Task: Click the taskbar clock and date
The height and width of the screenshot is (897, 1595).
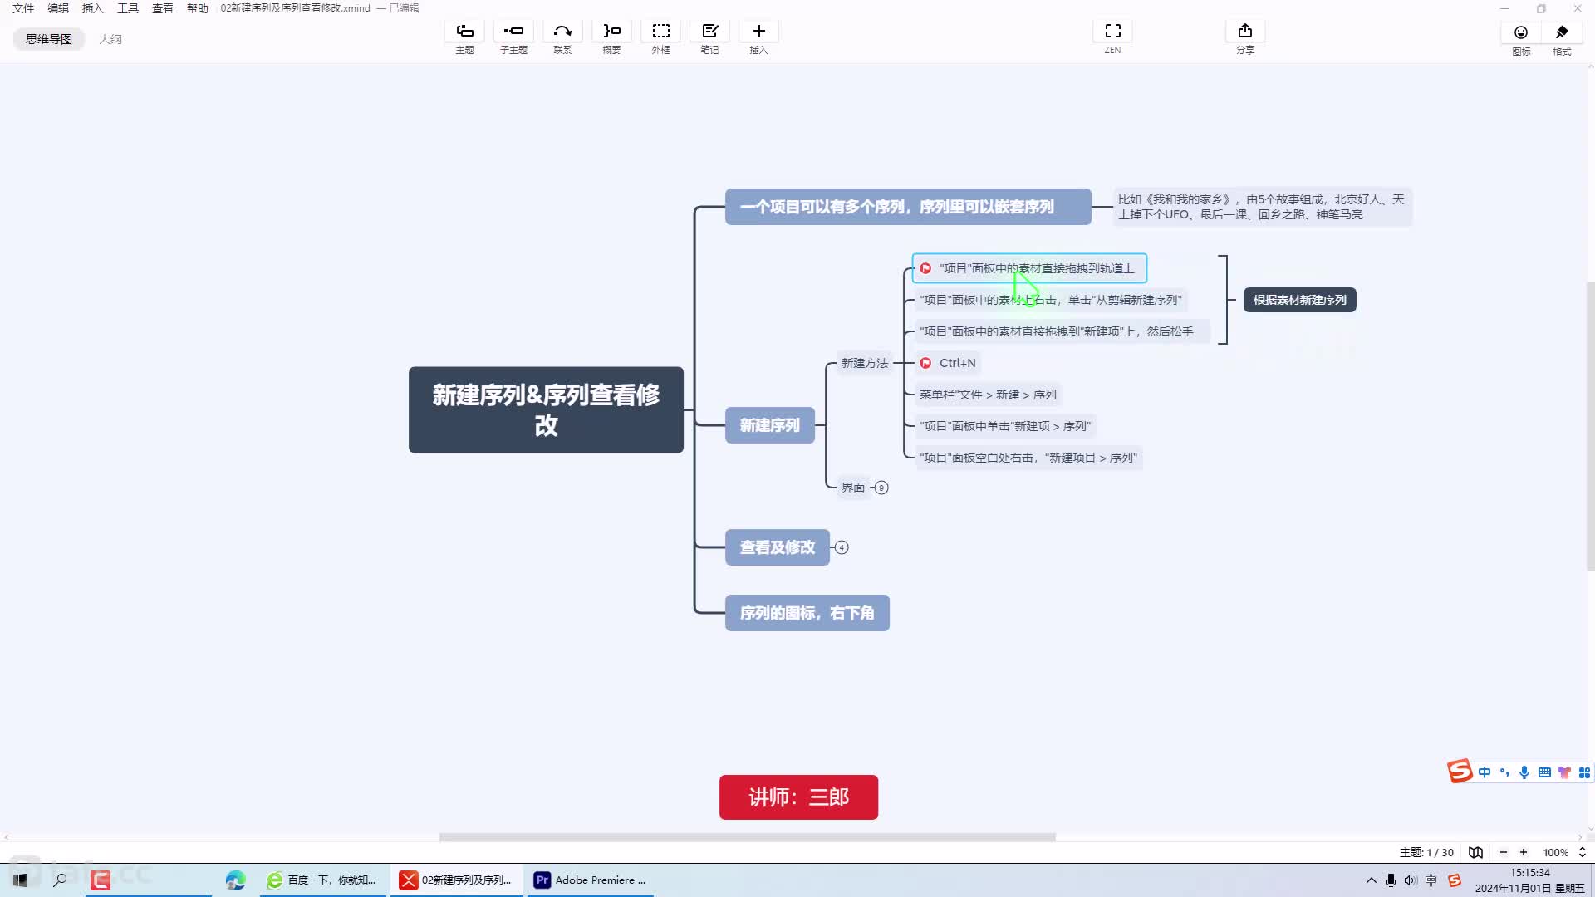Action: 1529,880
